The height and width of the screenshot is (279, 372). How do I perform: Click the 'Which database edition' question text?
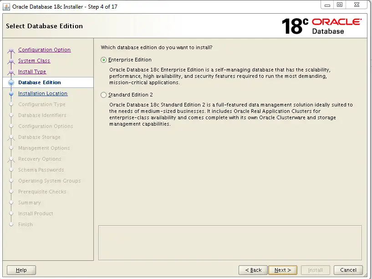coord(157,47)
